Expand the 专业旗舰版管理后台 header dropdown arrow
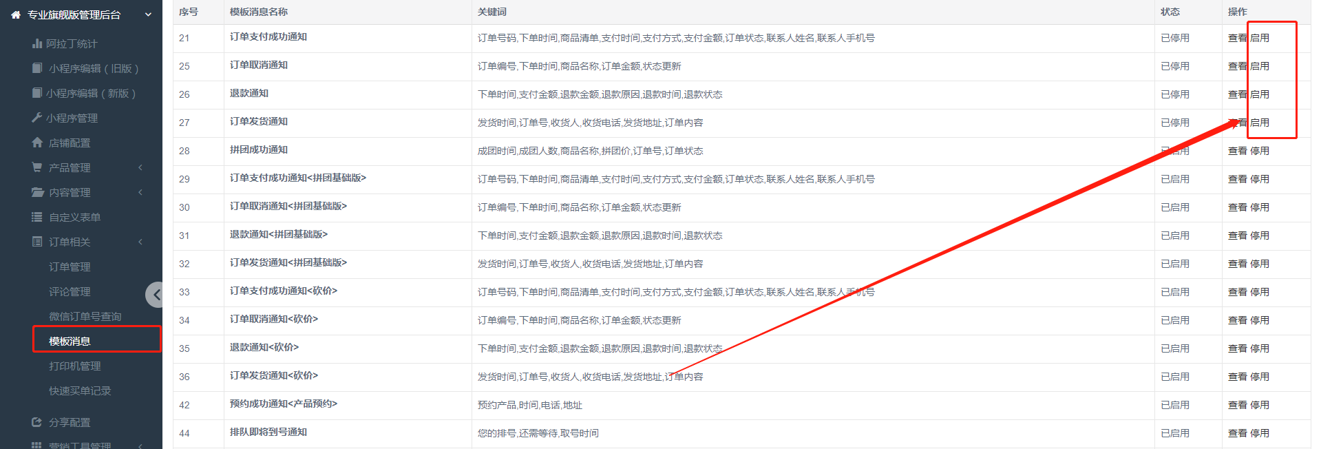Image resolution: width=1321 pixels, height=449 pixels. (x=148, y=14)
